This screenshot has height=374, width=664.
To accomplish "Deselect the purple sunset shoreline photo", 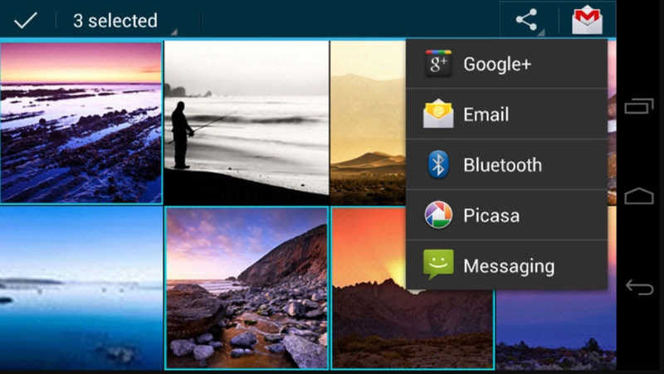I will (81, 122).
